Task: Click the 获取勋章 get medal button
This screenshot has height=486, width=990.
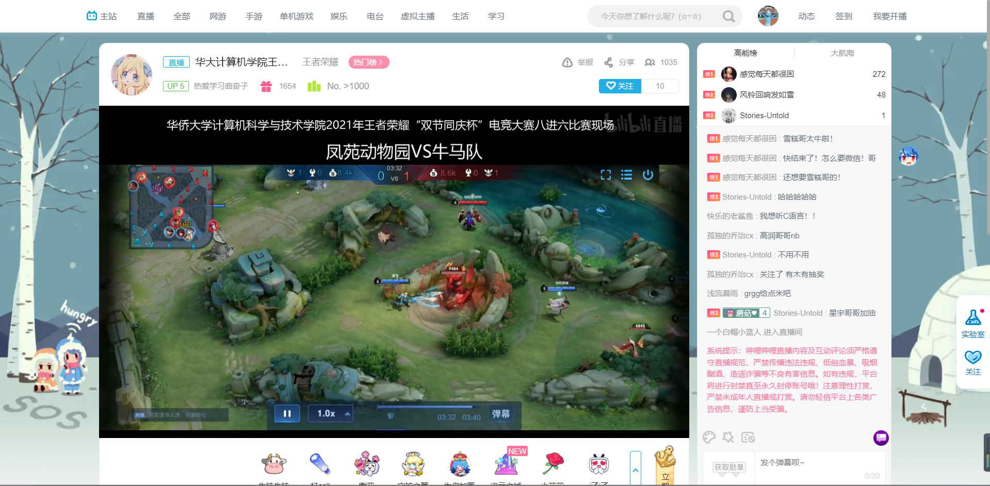Action: tap(729, 467)
